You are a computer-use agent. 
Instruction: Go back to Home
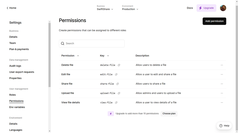point(11,8)
